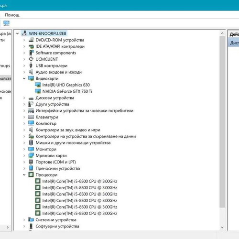Click the device list vertical scrollbar thumb
This screenshot has height=239, width=239.
(222, 122)
